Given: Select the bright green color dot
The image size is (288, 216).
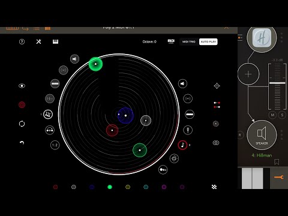Looking at the screenshot, I should pyautogui.click(x=110, y=187).
